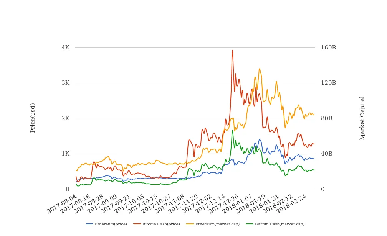Toggle the Ethereum(price) series legend label

(111, 224)
